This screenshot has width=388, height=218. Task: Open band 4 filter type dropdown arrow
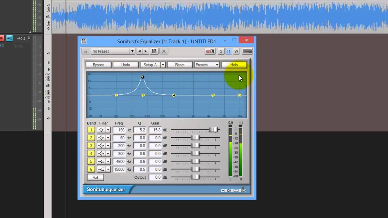pyautogui.click(x=108, y=154)
